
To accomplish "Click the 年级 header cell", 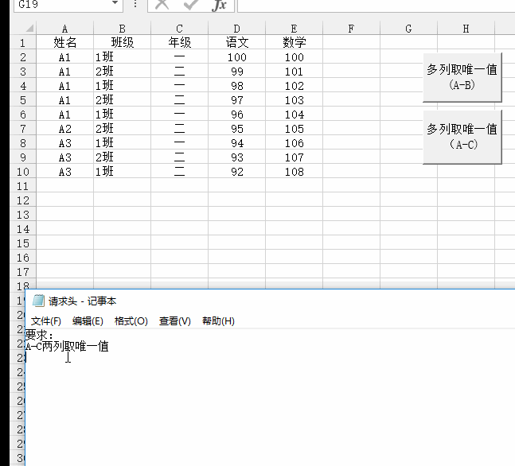I will [179, 42].
